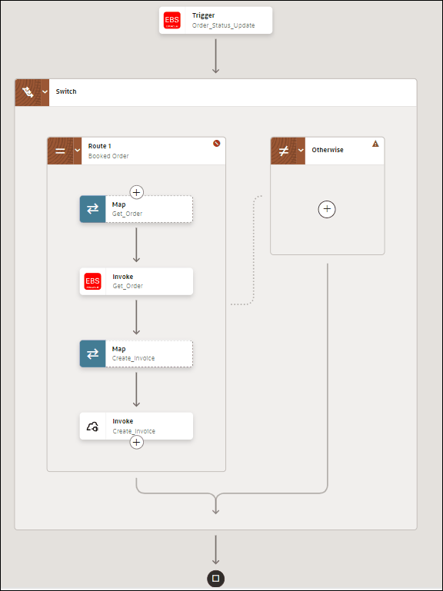This screenshot has height=591, width=443.
Task: Click the Route 1 equals icon
Action: click(x=60, y=151)
